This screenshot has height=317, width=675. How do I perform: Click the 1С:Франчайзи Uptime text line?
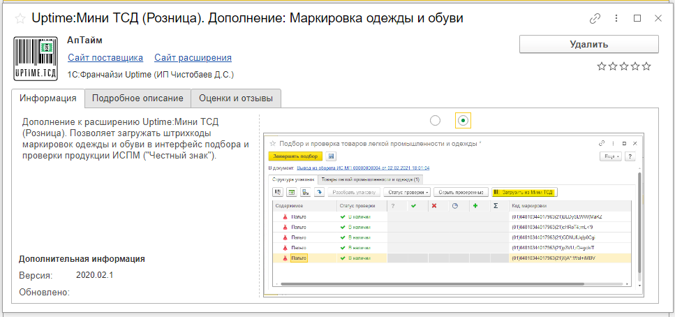150,75
